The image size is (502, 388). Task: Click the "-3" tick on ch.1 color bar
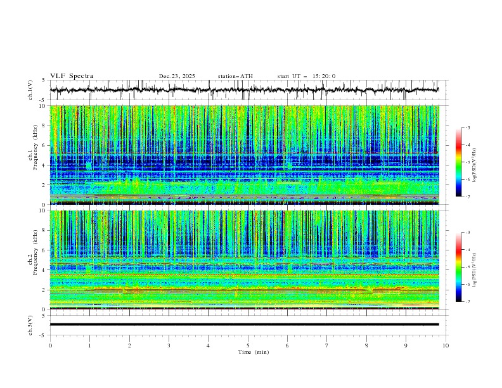(467, 127)
